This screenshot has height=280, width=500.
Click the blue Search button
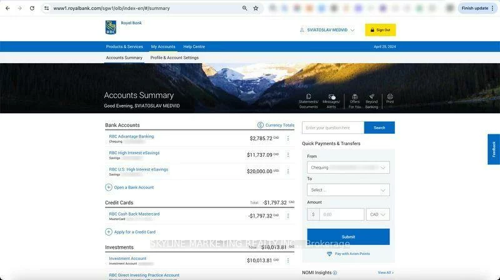point(379,127)
